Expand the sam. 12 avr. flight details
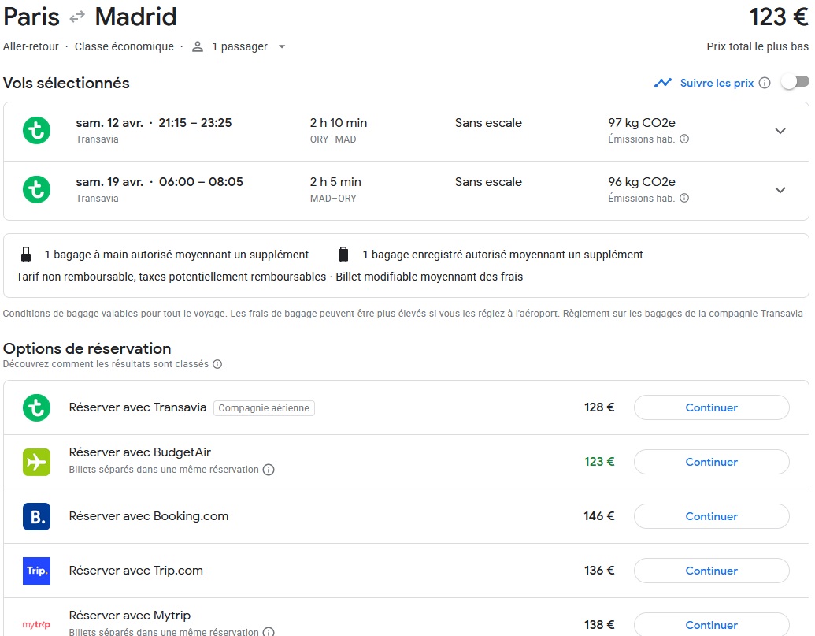Image resolution: width=815 pixels, height=636 pixels. click(x=780, y=131)
